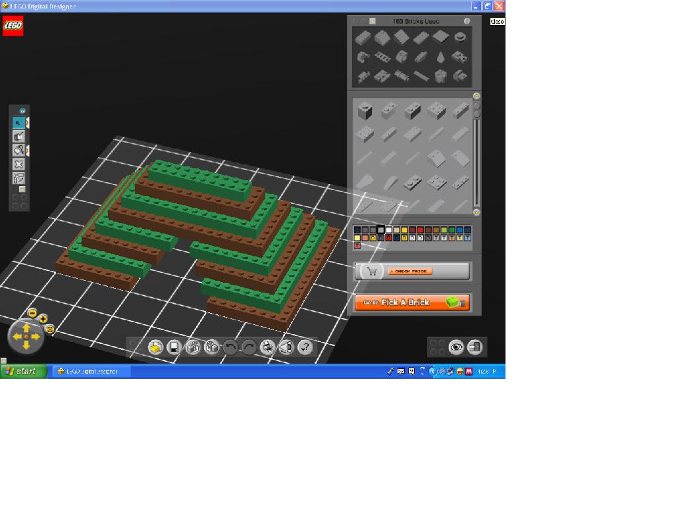The width and height of the screenshot is (674, 505).
Task: Activate the delete X tool
Action: (x=18, y=164)
